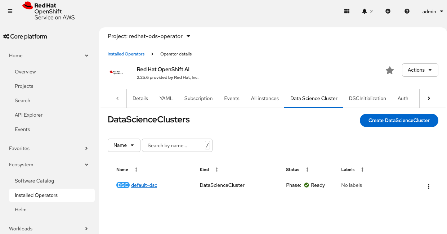Click the No labels cell
The width and height of the screenshot is (447, 234).
pos(352,185)
